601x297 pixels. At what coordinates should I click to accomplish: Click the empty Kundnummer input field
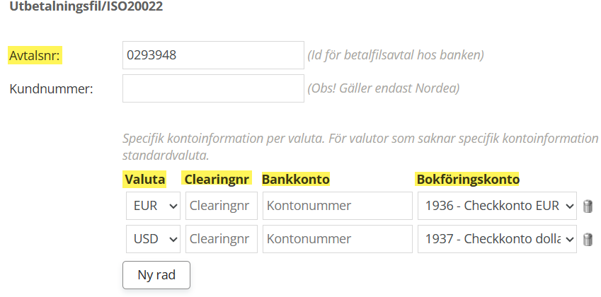point(213,88)
